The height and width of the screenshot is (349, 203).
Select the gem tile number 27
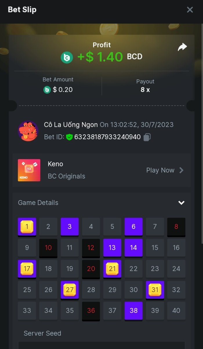tap(70, 290)
